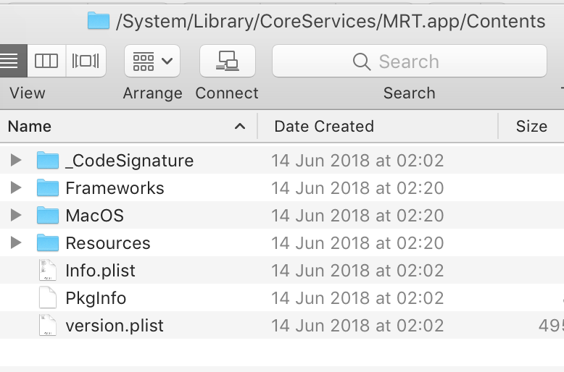Viewport: 564px width, 372px height.
Task: Select the Info.plist file icon
Action: click(x=48, y=271)
